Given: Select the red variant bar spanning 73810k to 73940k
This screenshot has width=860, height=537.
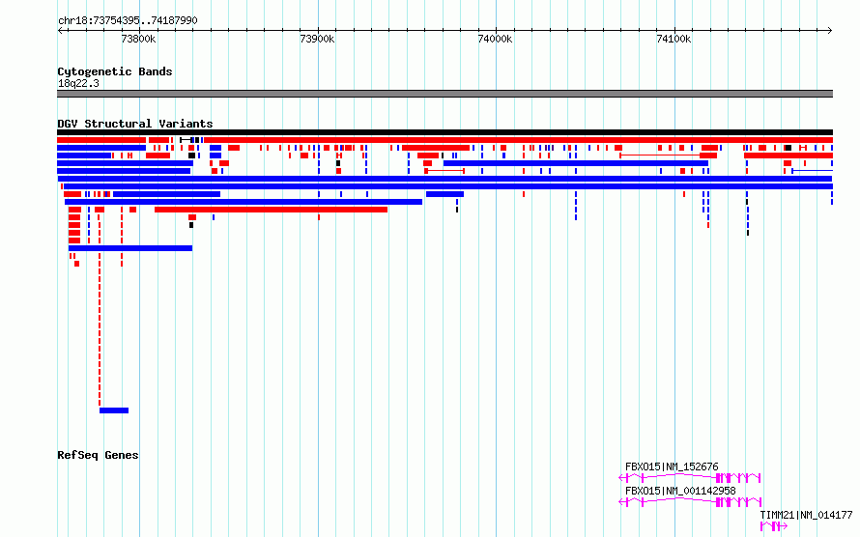Looking at the screenshot, I should click(271, 210).
